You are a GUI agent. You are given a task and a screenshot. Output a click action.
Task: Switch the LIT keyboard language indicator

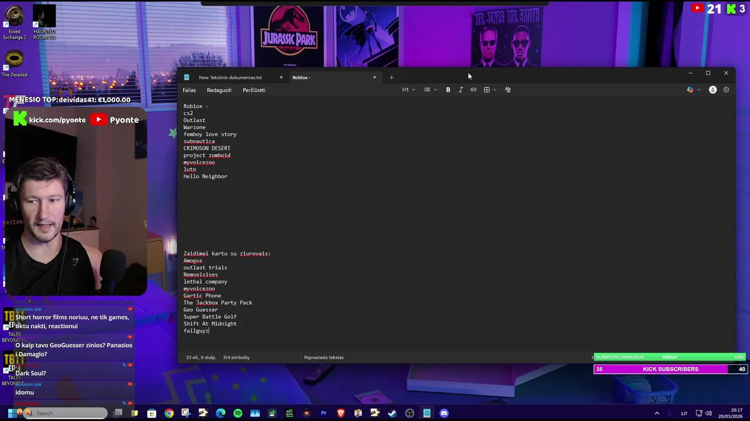(684, 413)
